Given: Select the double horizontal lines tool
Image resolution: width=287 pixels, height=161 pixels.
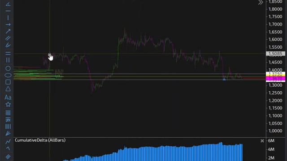Looking at the screenshot, I should (8, 54).
